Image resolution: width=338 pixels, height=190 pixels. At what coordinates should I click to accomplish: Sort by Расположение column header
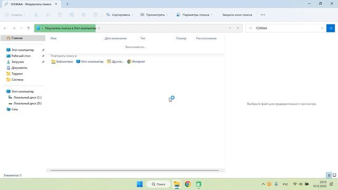pos(206,39)
